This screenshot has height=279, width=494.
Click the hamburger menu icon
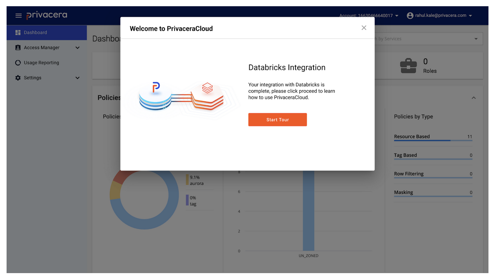(18, 16)
